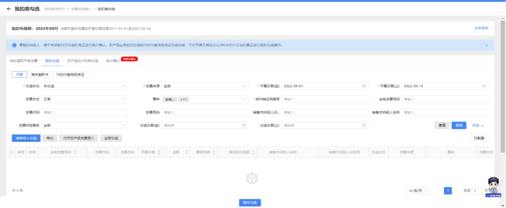Click the blue 查询 button
This screenshot has height=208, width=506.
click(x=459, y=126)
